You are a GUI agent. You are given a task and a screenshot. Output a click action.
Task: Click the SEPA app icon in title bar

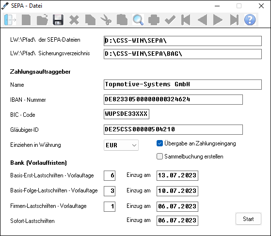click(x=5, y=6)
